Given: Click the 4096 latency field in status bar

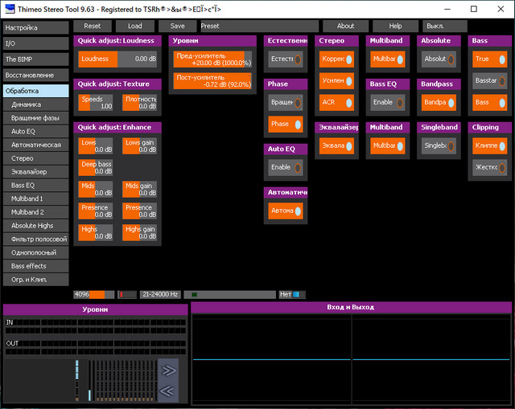Looking at the screenshot, I should (x=93, y=295).
